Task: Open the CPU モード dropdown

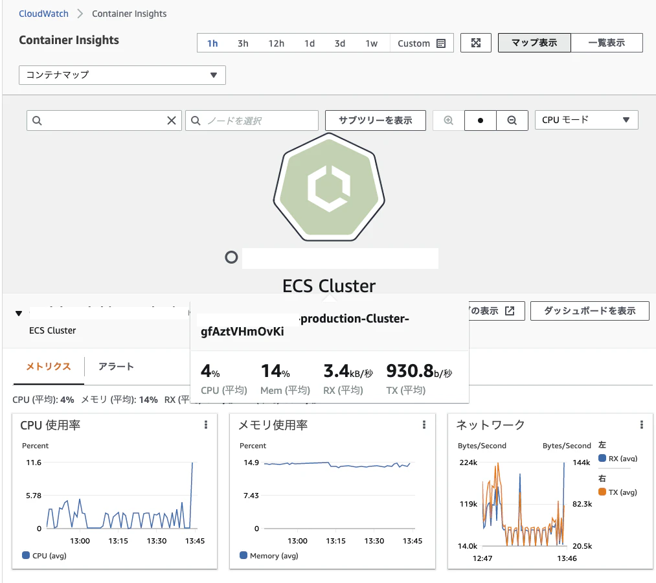Action: [587, 120]
